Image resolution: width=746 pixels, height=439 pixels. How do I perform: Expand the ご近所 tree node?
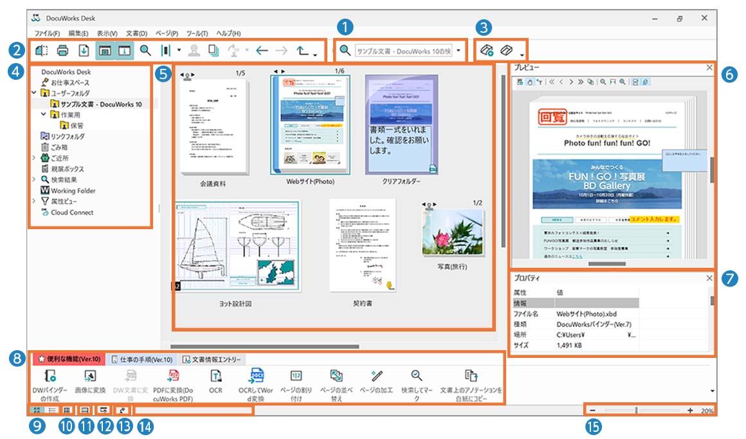tap(34, 158)
